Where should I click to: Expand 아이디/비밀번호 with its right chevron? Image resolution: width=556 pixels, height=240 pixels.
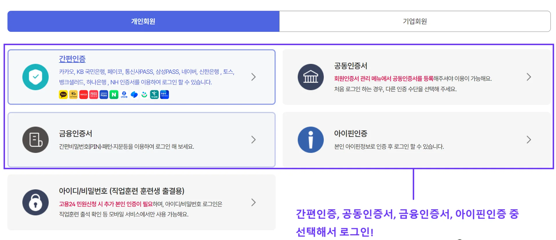coord(253,202)
